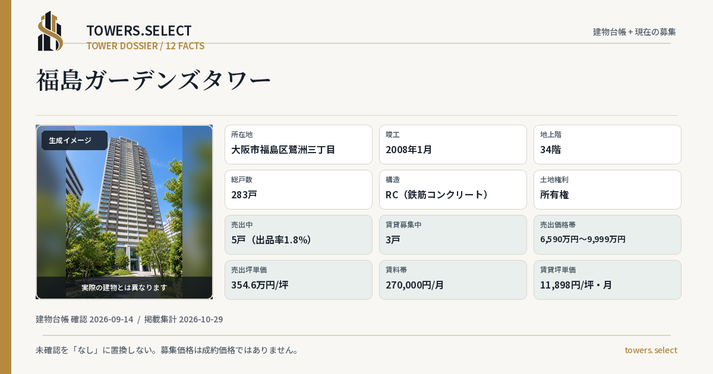
Task: Click the 生成イメージ badge on the image
Action: 74,141
